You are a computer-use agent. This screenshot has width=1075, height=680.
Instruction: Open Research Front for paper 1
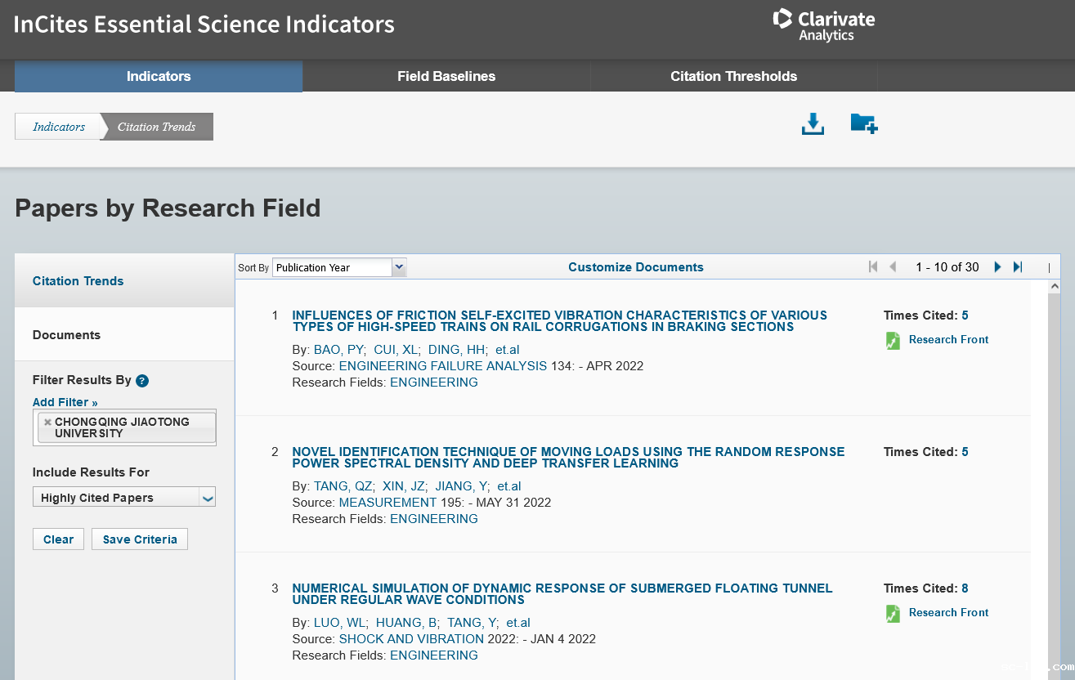(x=948, y=340)
